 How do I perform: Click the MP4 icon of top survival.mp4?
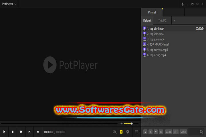click(144, 50)
